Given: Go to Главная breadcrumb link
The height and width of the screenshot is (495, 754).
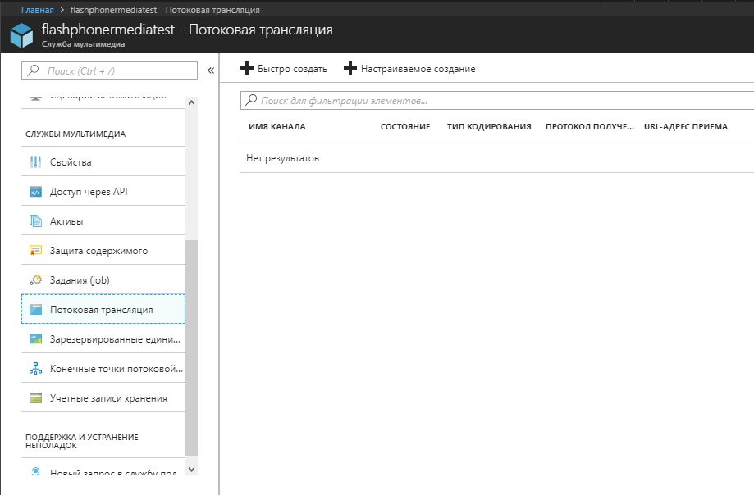Looking at the screenshot, I should tap(38, 10).
